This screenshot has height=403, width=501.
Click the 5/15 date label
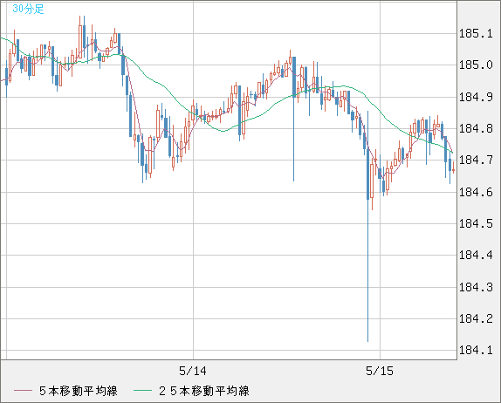[x=380, y=371]
